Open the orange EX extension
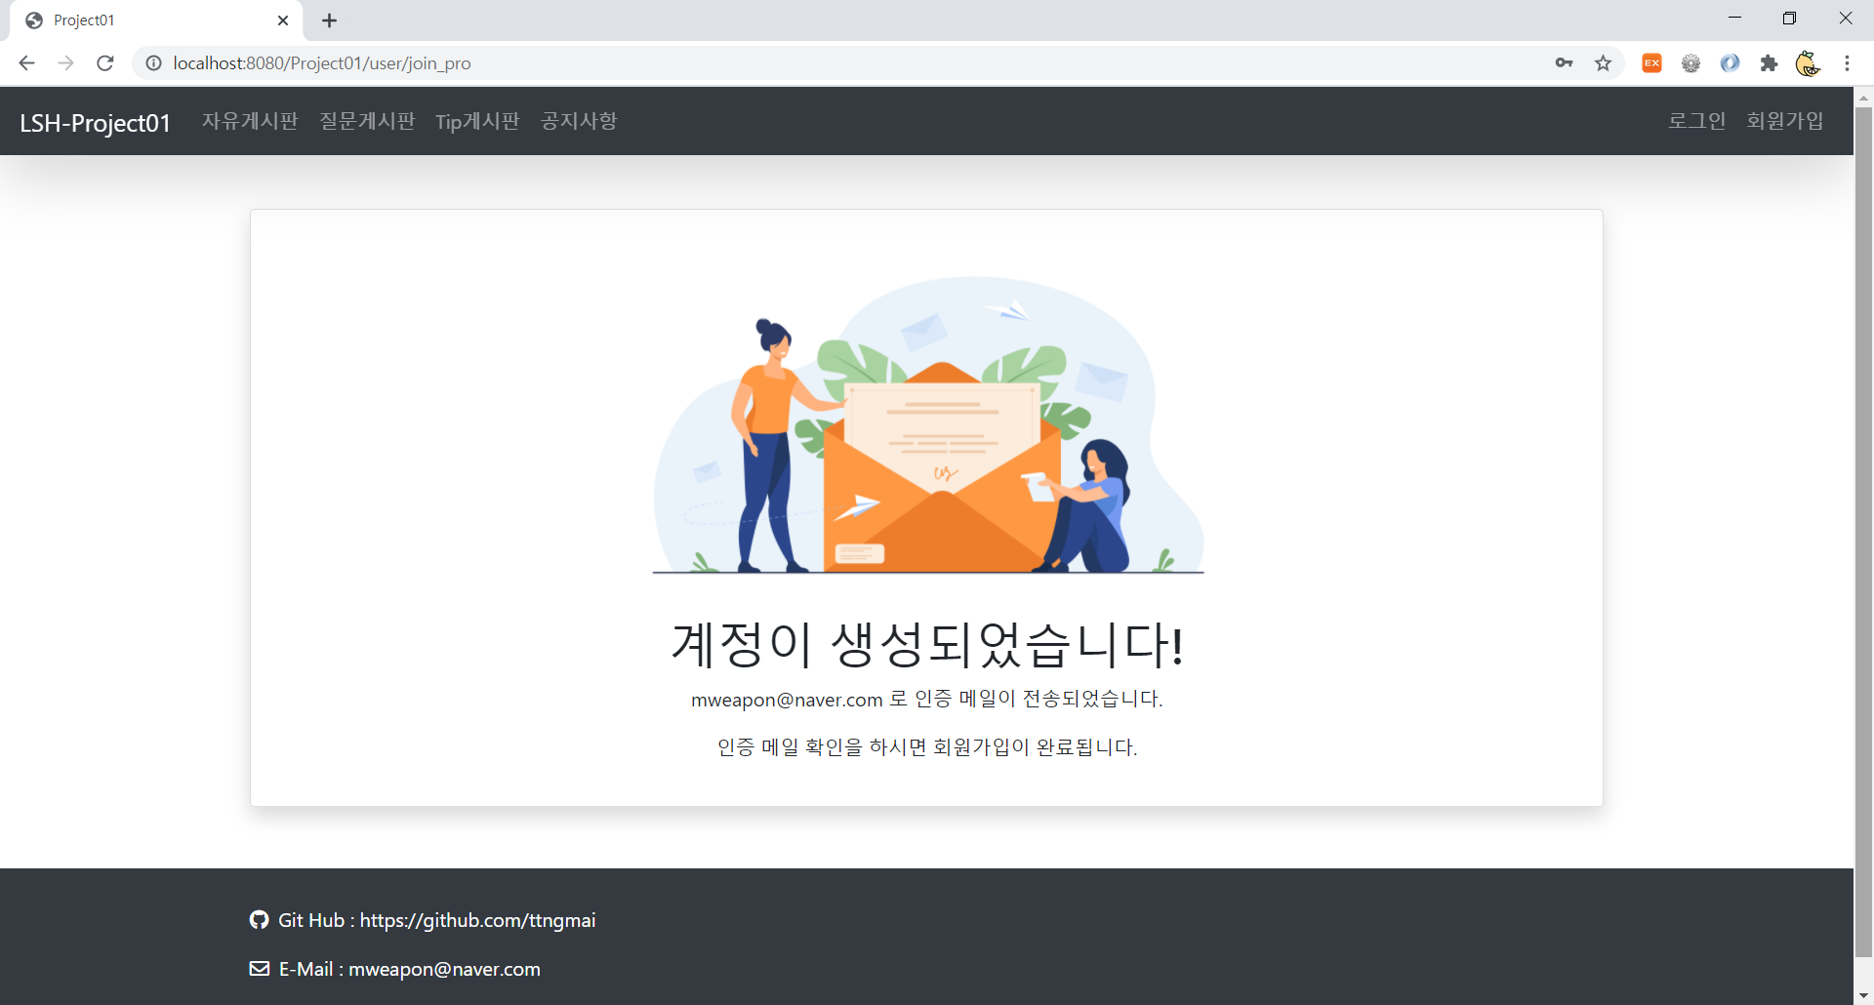Screen dimensions: 1874x1005 click(x=1651, y=63)
